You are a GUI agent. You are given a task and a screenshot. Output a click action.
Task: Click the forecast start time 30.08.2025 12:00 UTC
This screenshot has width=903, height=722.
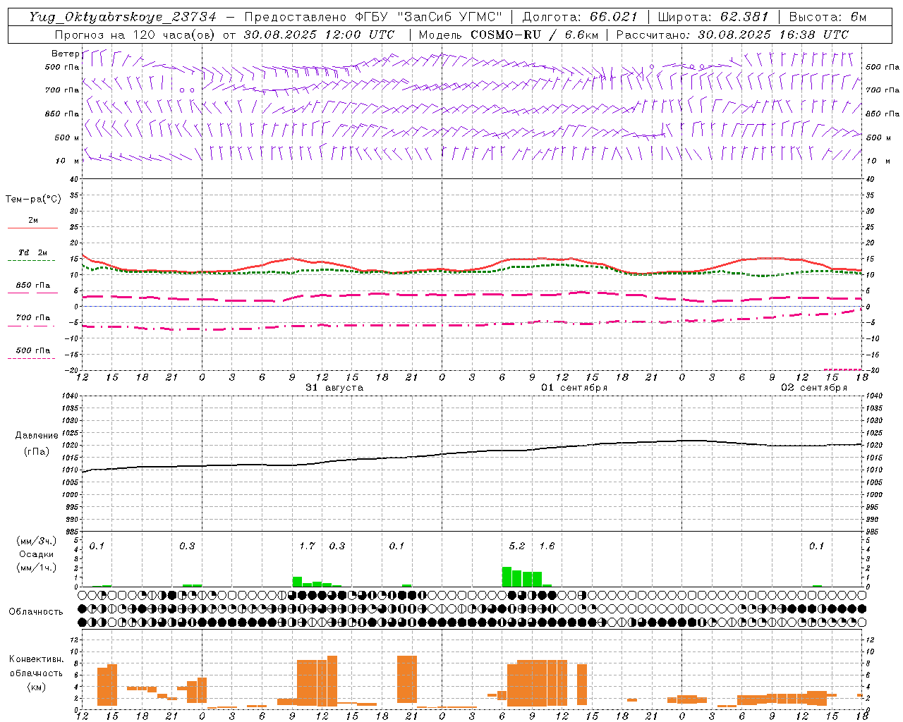(319, 35)
